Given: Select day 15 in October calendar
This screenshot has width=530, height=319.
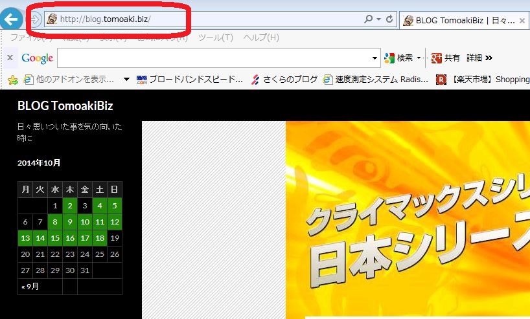Looking at the screenshot, I should (55, 238).
